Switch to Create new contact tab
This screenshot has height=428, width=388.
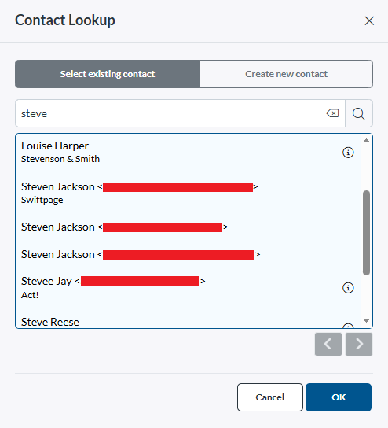287,74
